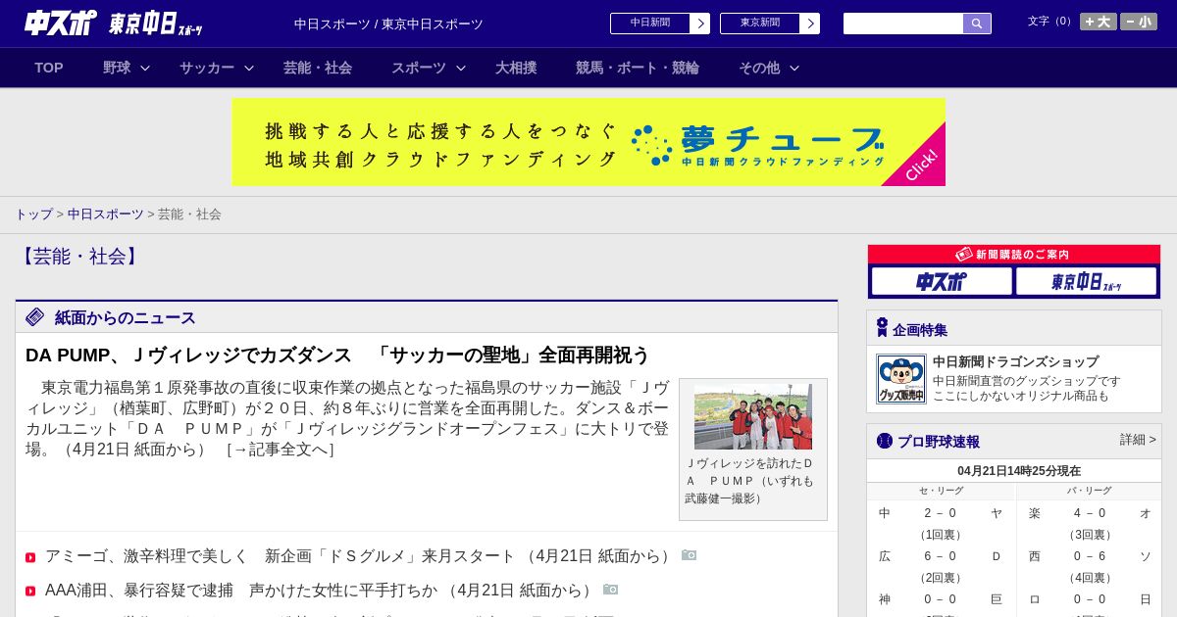Increase font size with the 大 button
This screenshot has height=617, width=1177.
(x=1099, y=22)
